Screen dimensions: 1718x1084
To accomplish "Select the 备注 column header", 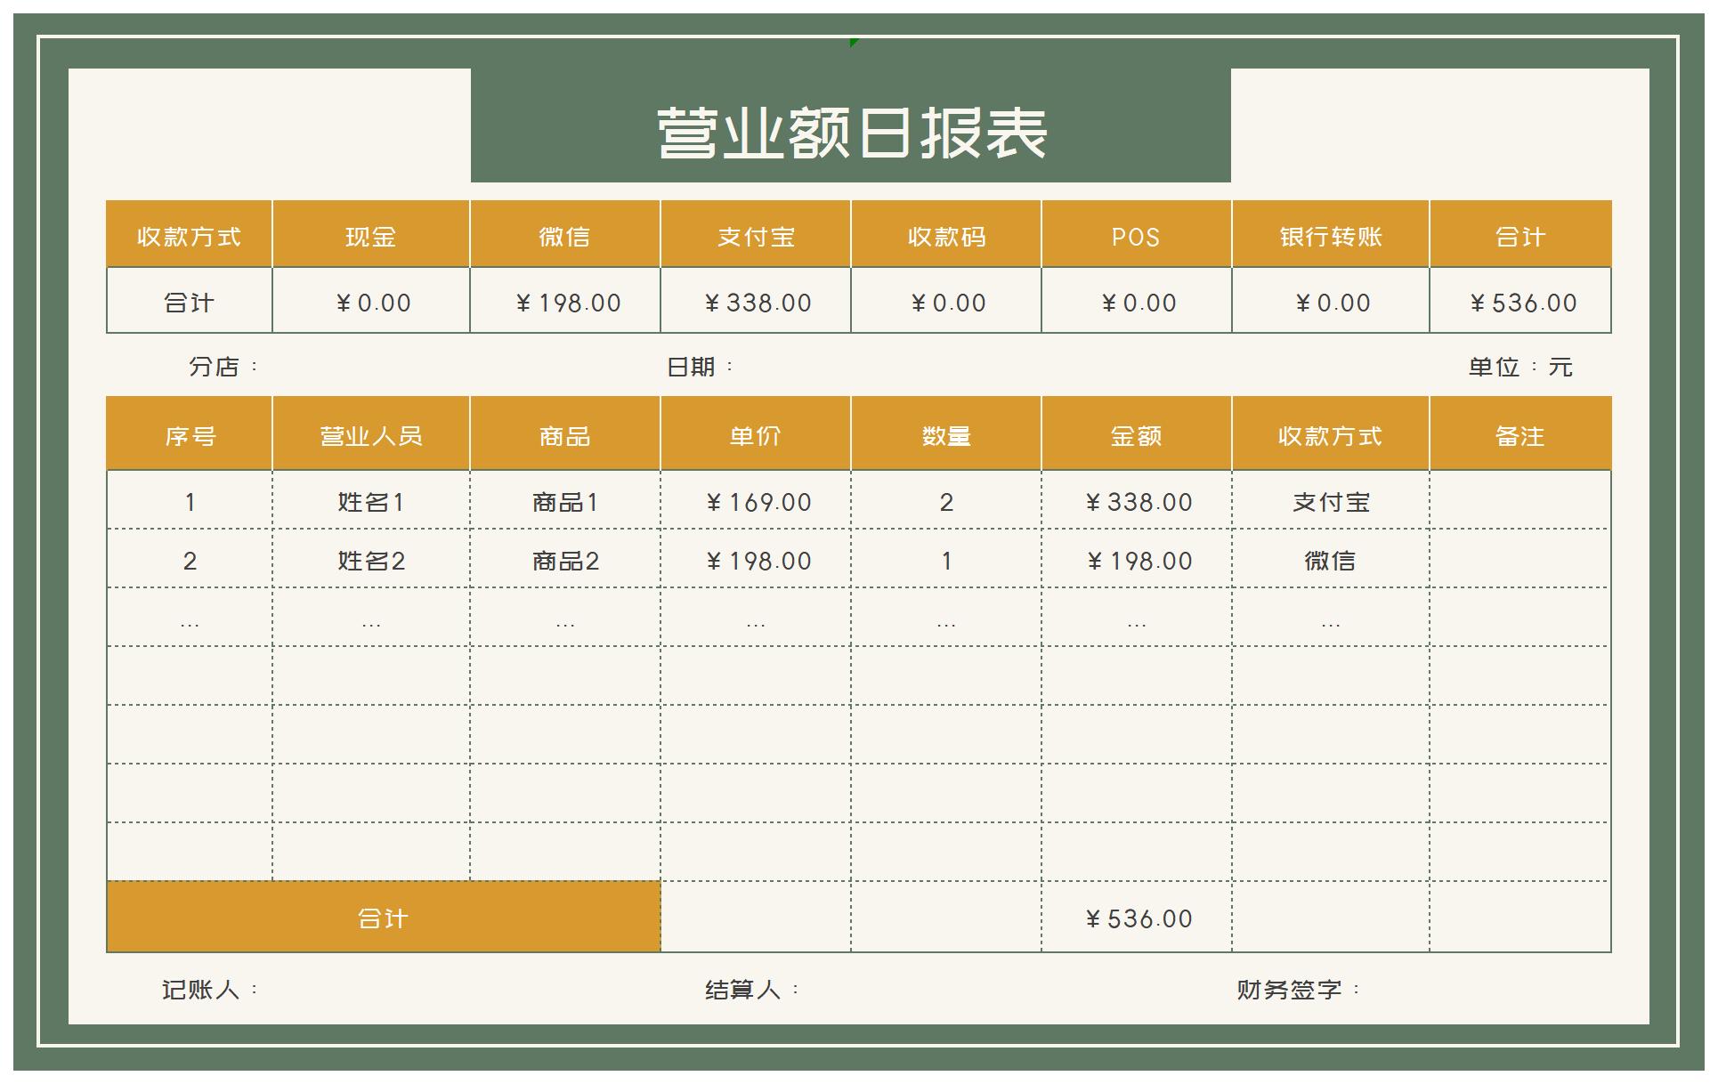I will click(1520, 435).
